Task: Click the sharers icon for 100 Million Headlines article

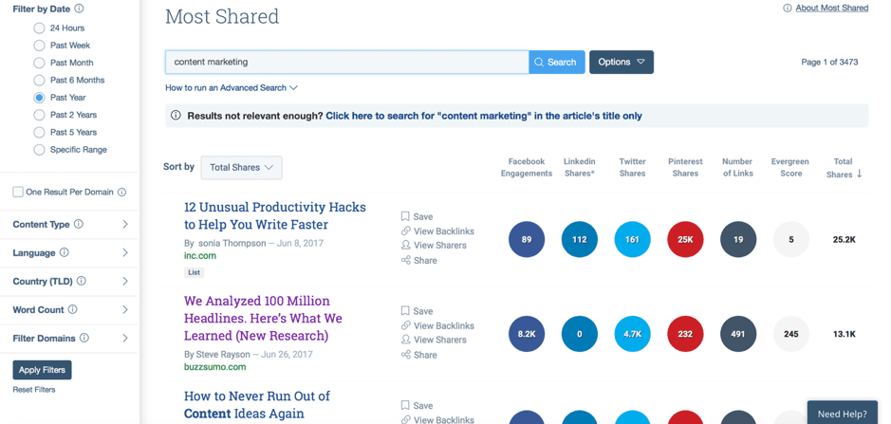Action: [x=405, y=340]
